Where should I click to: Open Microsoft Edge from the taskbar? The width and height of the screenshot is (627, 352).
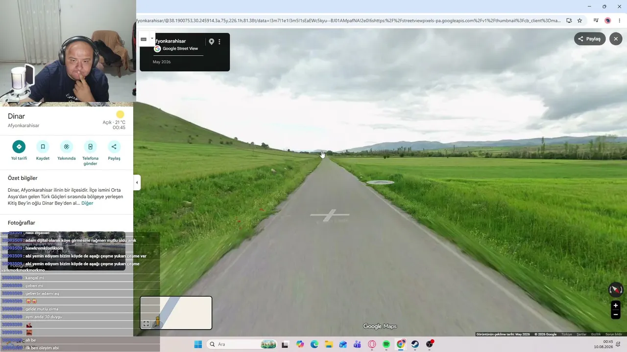(314, 344)
